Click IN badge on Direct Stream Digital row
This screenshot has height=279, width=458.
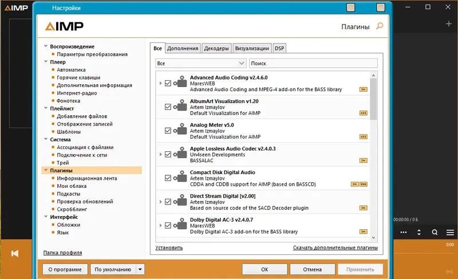[364, 208]
